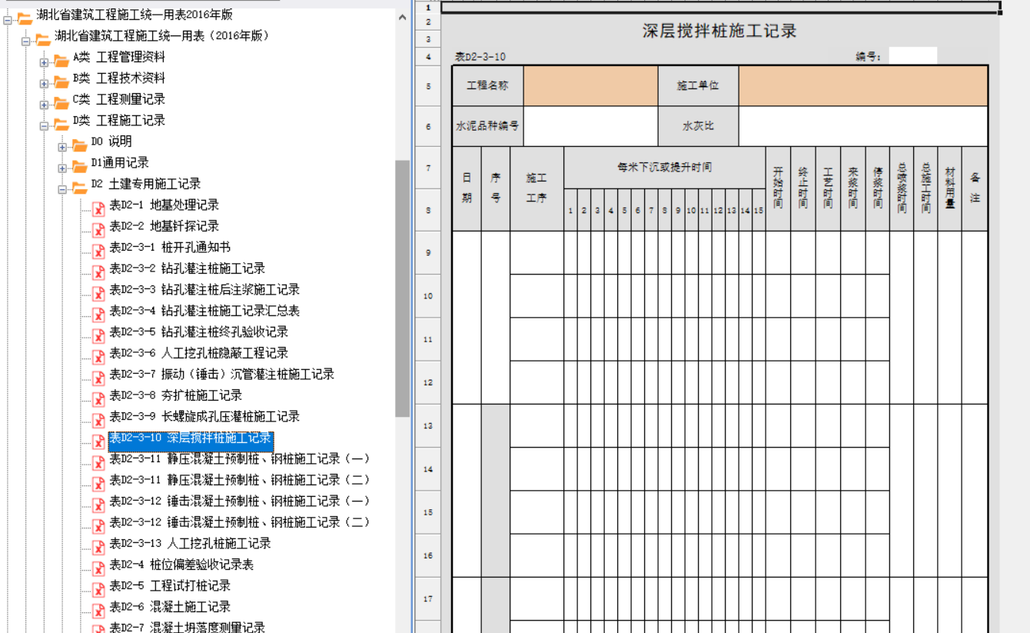The image size is (1030, 633).
Task: Select 表D2-3-13 人工挖孔桩施工记录
Action: [x=190, y=543]
